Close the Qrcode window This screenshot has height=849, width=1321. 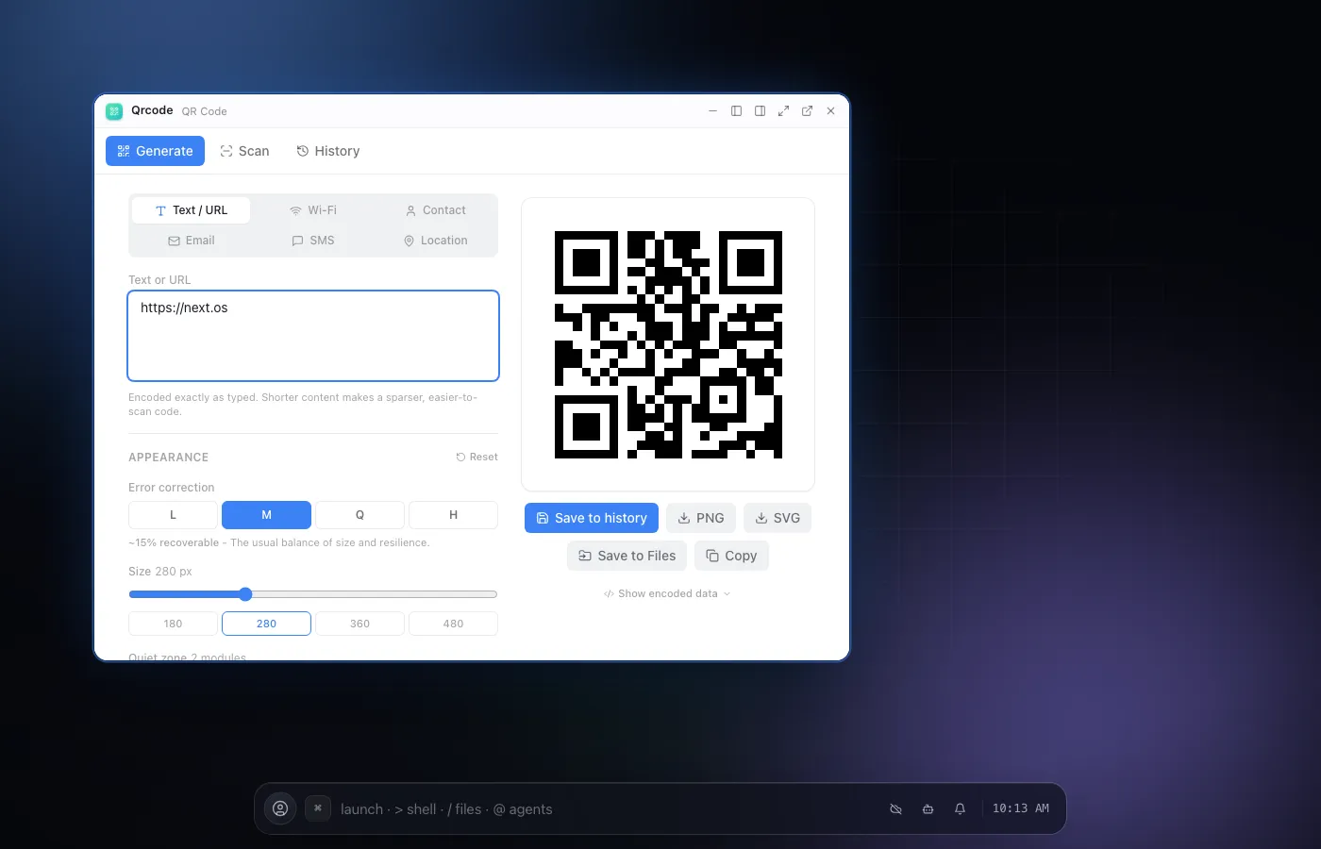click(x=830, y=111)
